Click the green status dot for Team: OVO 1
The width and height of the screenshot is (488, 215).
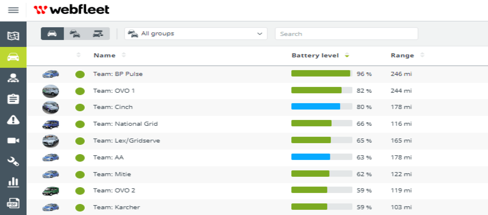[80, 91]
